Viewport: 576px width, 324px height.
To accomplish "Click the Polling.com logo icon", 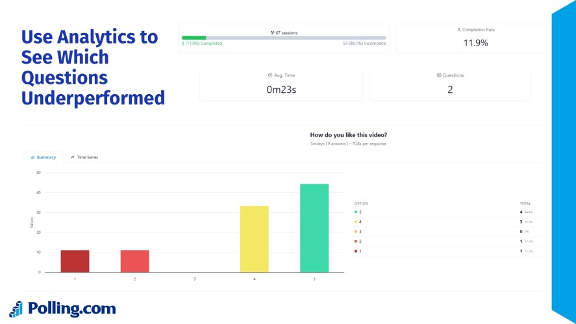I will [16, 309].
